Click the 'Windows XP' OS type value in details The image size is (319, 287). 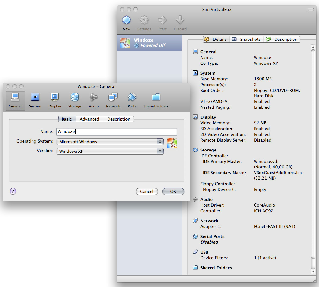(266, 63)
